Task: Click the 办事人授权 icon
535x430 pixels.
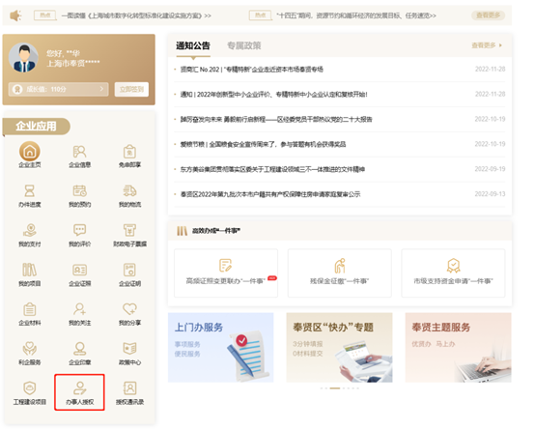Action: (x=79, y=388)
